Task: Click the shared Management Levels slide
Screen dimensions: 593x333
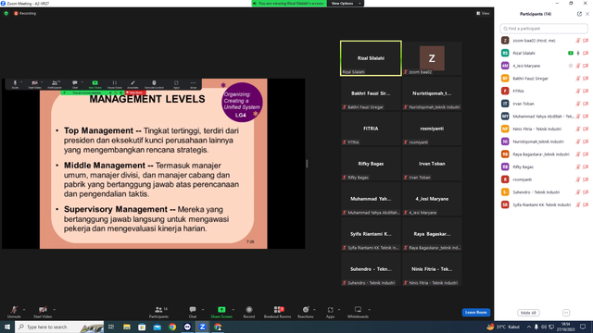Action: [154, 164]
